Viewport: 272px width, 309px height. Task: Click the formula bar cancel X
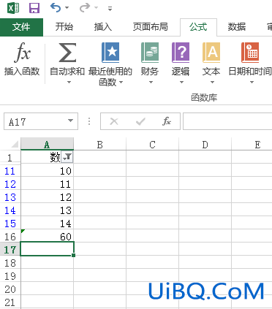coord(114,121)
